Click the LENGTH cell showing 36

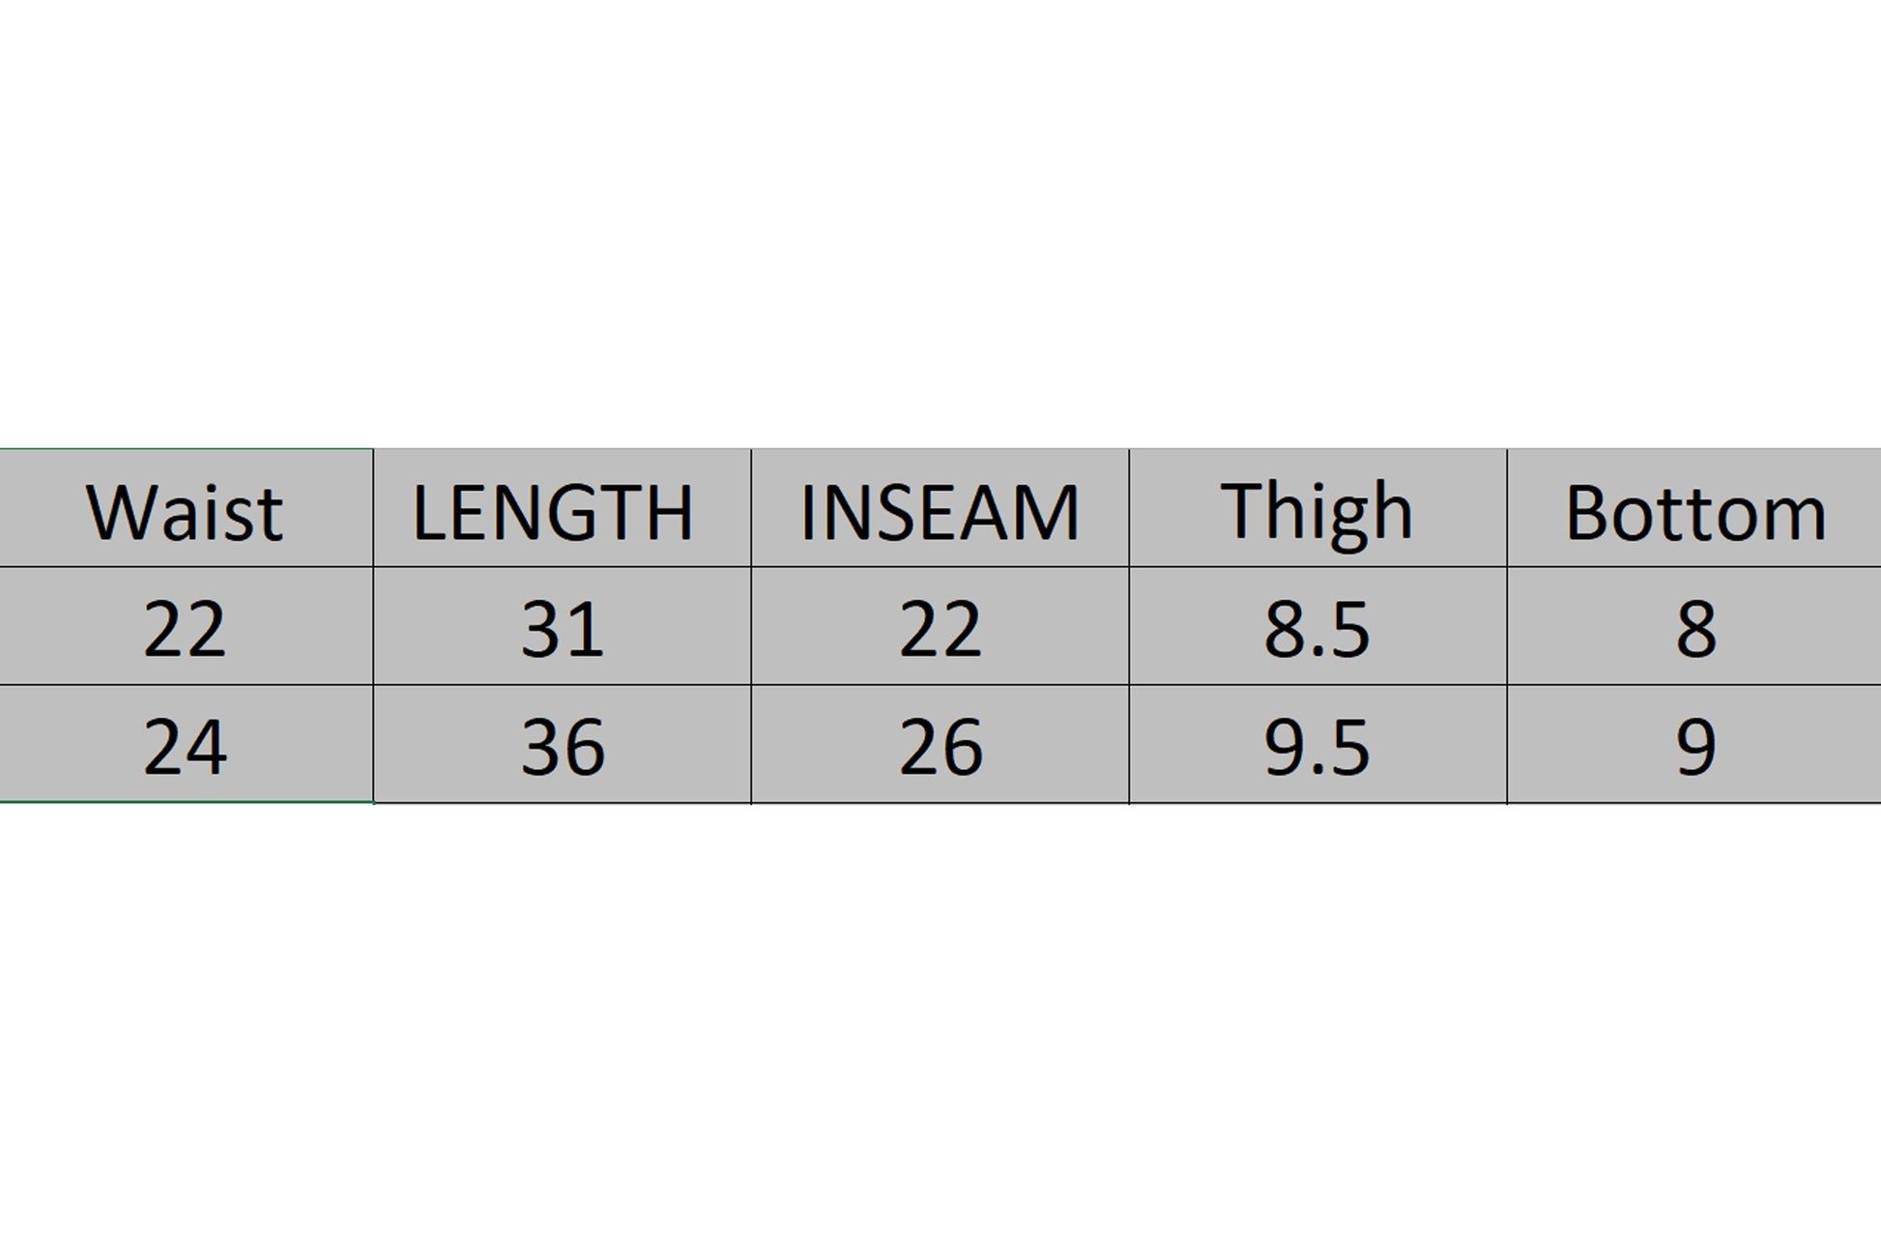[x=562, y=745]
